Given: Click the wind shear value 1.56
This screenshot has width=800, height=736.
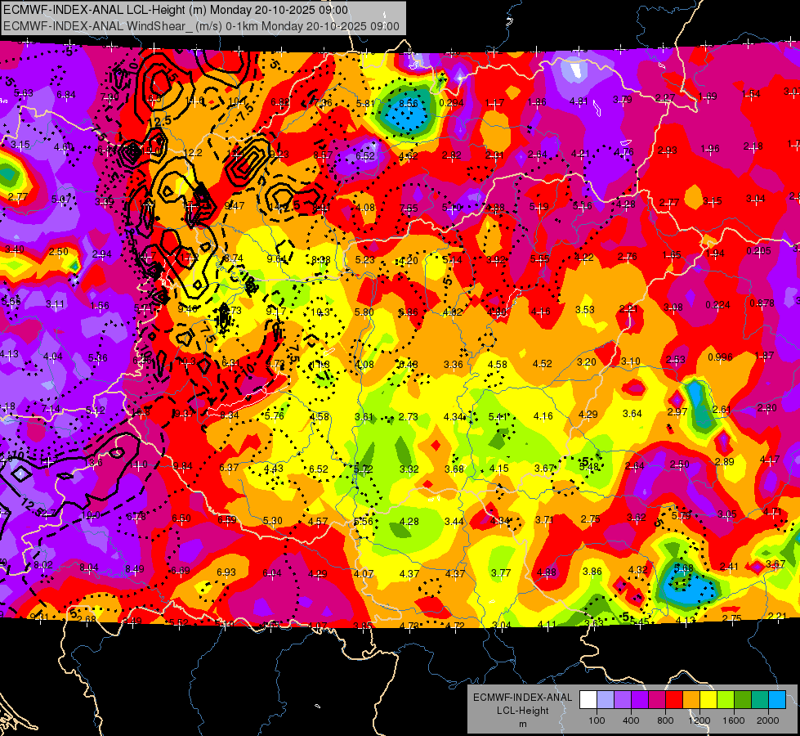Looking at the screenshot, I should (100, 305).
